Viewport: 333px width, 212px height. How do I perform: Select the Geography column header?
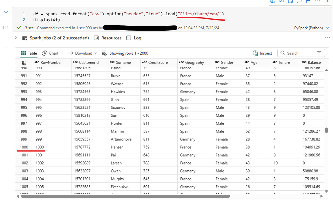pos(195,63)
